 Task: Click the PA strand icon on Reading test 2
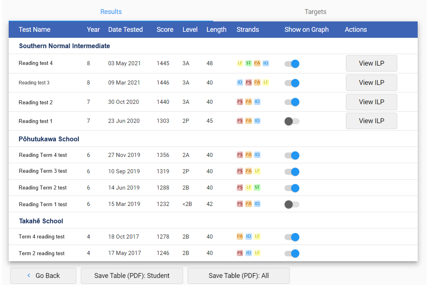(248, 102)
